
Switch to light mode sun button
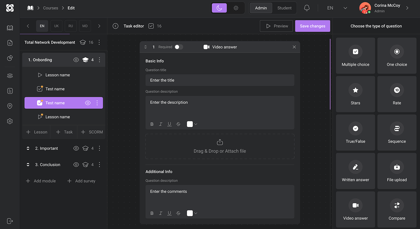236,8
